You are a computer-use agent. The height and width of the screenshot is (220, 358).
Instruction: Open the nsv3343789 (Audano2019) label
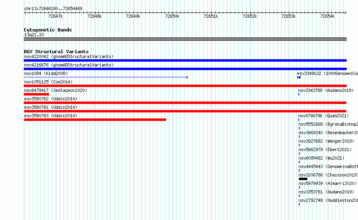[326, 90]
